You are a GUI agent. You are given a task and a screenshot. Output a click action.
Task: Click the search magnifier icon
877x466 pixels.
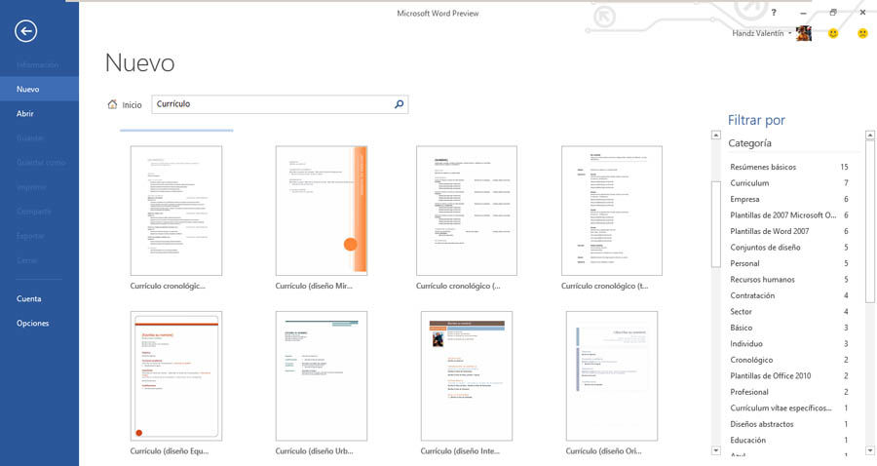[x=399, y=104]
